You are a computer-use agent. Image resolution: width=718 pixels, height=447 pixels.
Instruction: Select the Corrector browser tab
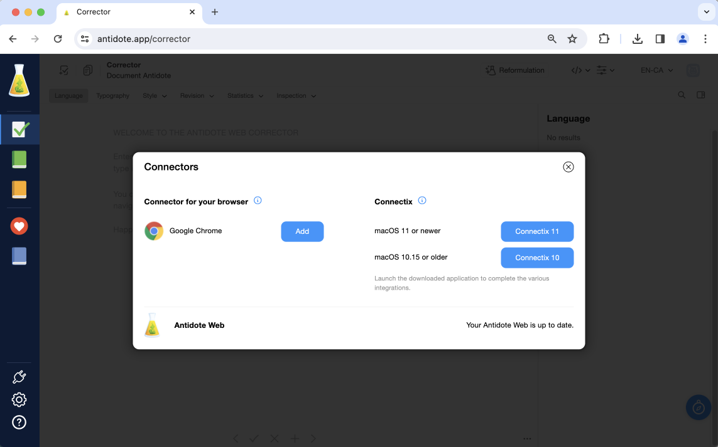[129, 13]
